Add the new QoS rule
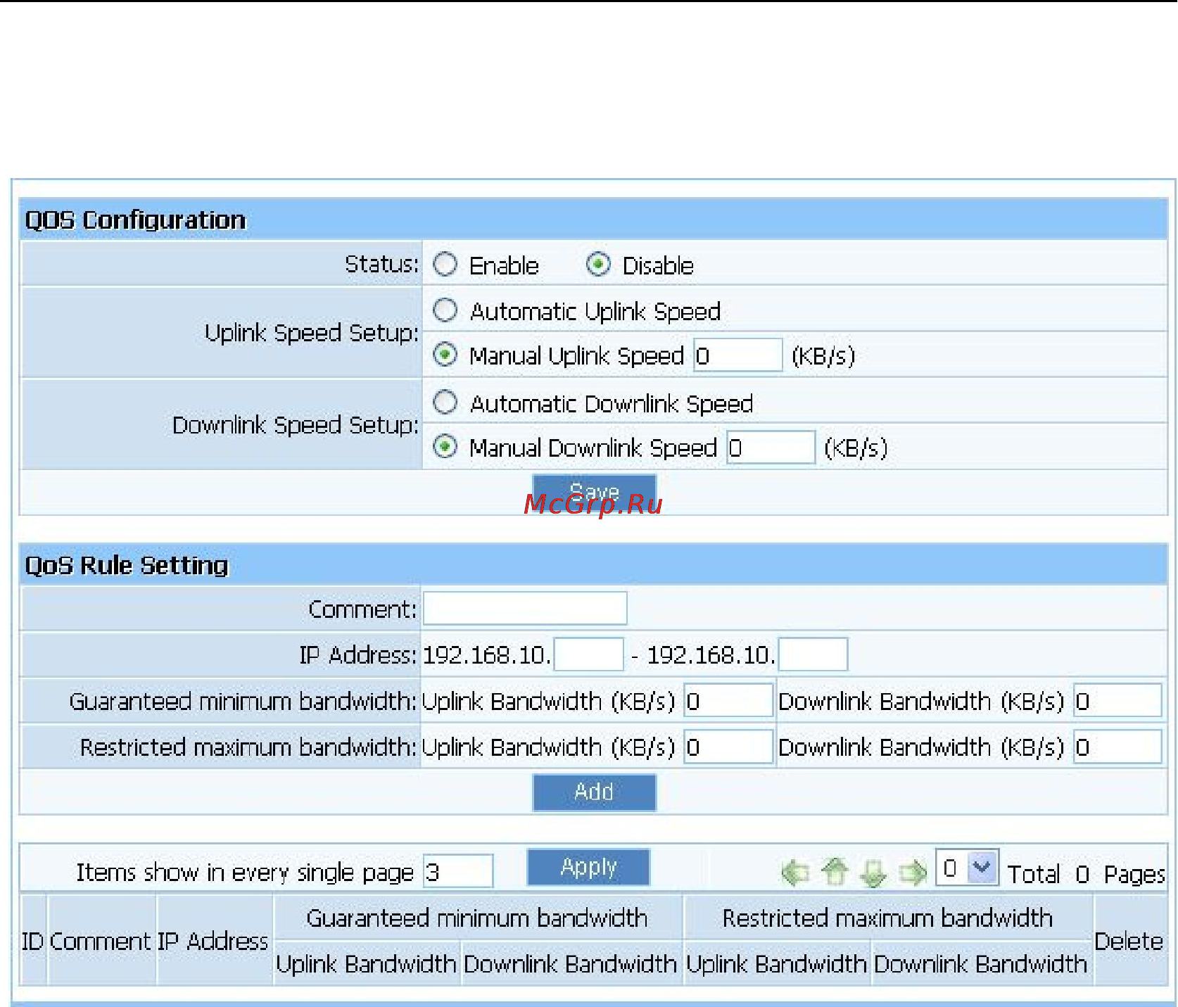 tap(595, 792)
